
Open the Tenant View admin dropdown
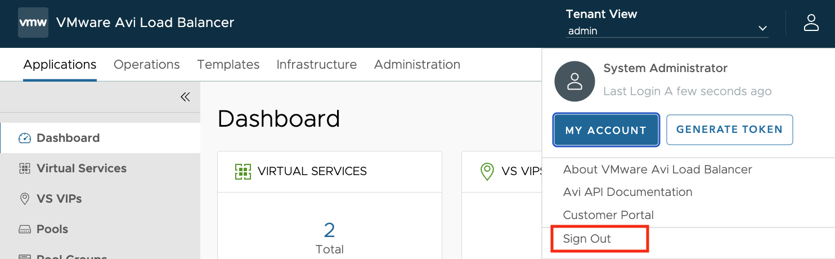(x=667, y=31)
